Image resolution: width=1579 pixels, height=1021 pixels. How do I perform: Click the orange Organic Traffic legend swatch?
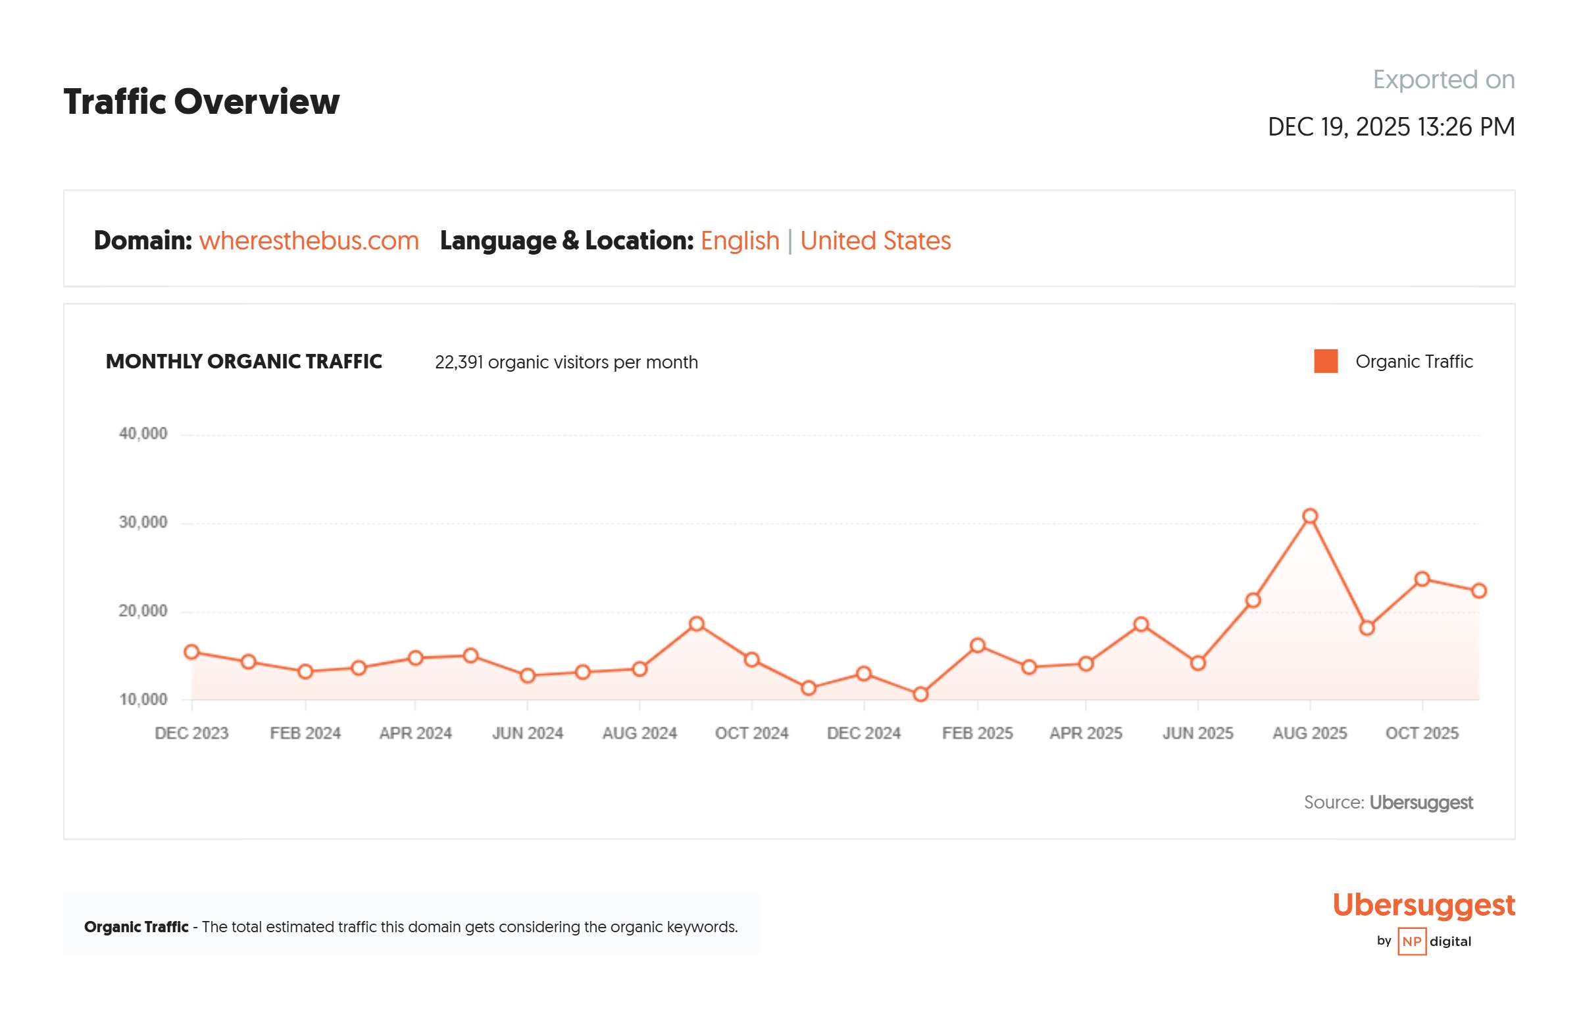click(1325, 361)
